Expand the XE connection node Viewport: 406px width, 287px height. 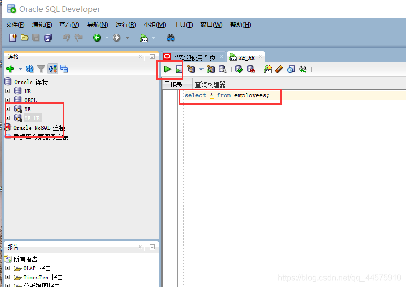[8, 109]
